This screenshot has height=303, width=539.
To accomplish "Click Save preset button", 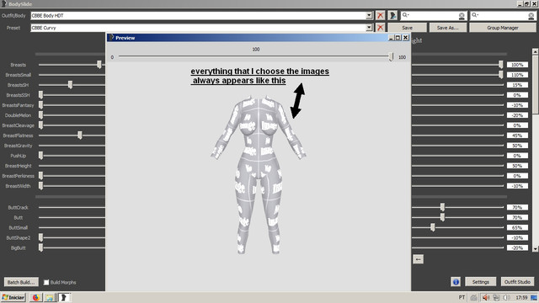I will [x=408, y=28].
